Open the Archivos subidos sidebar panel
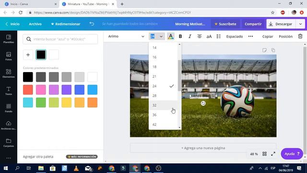307x173 pixels. (x=9, y=125)
